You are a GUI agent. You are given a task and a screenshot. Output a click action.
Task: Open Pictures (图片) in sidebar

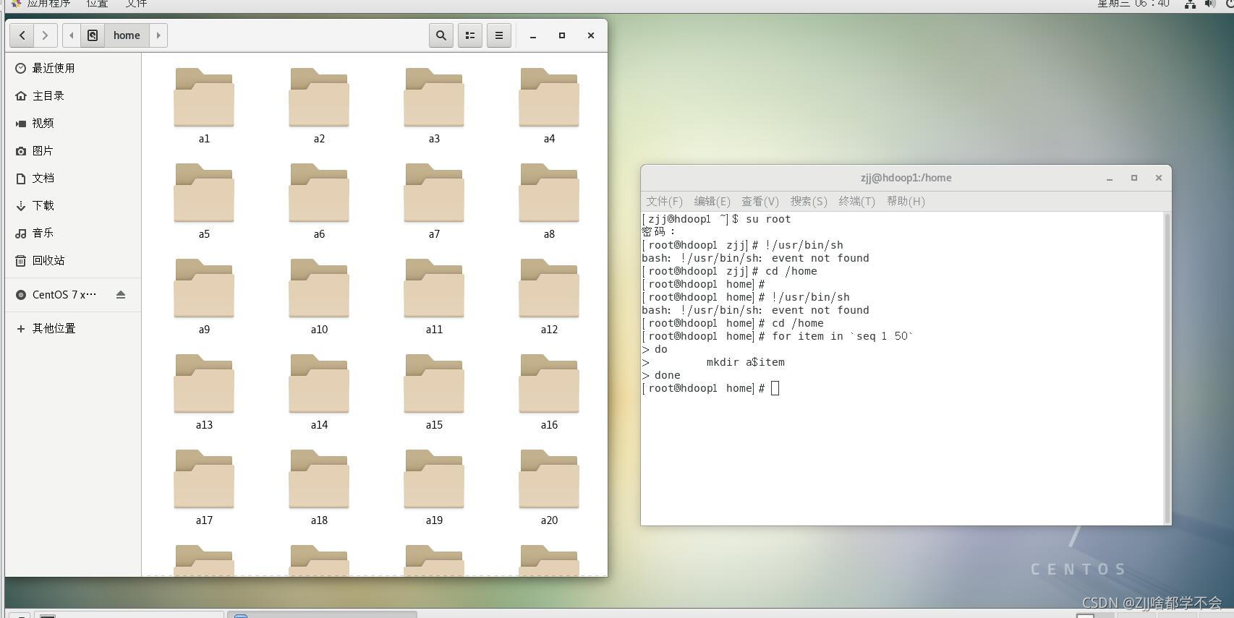(x=73, y=150)
